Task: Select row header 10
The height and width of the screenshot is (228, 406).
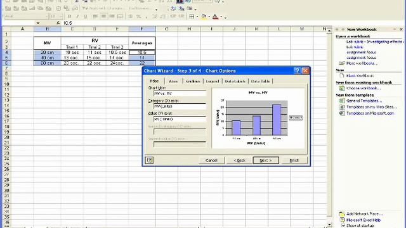Action: pos(6,84)
